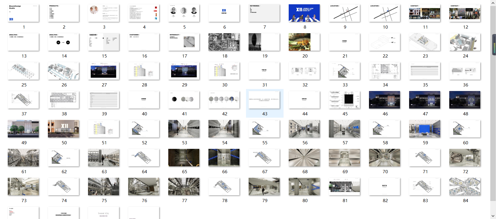The height and width of the screenshot is (219, 496).
Task: Select slide 9 Location map thumbnail
Action: coord(344,13)
